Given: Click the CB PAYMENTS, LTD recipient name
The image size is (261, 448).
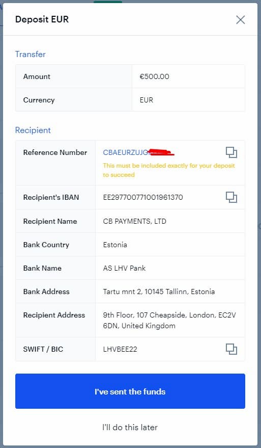Looking at the screenshot, I should [135, 221].
